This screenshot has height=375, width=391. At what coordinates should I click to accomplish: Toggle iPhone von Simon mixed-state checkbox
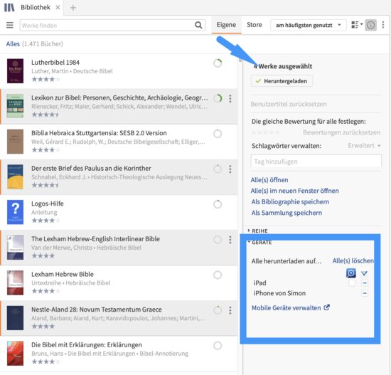click(365, 293)
